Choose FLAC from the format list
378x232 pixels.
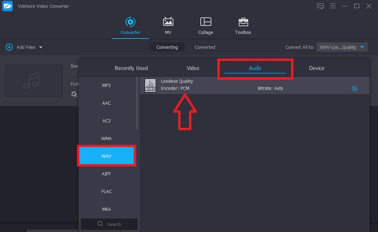(x=106, y=191)
